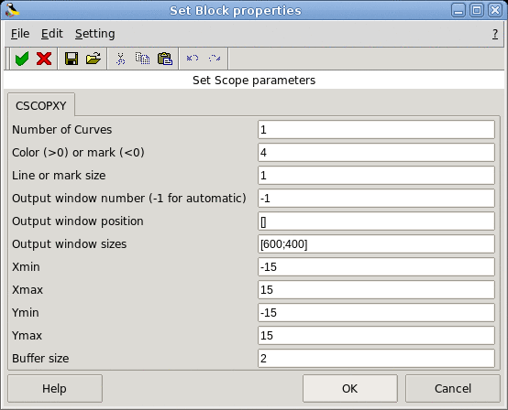Click the redo arrow icon
This screenshot has height=410, width=508.
point(215,59)
